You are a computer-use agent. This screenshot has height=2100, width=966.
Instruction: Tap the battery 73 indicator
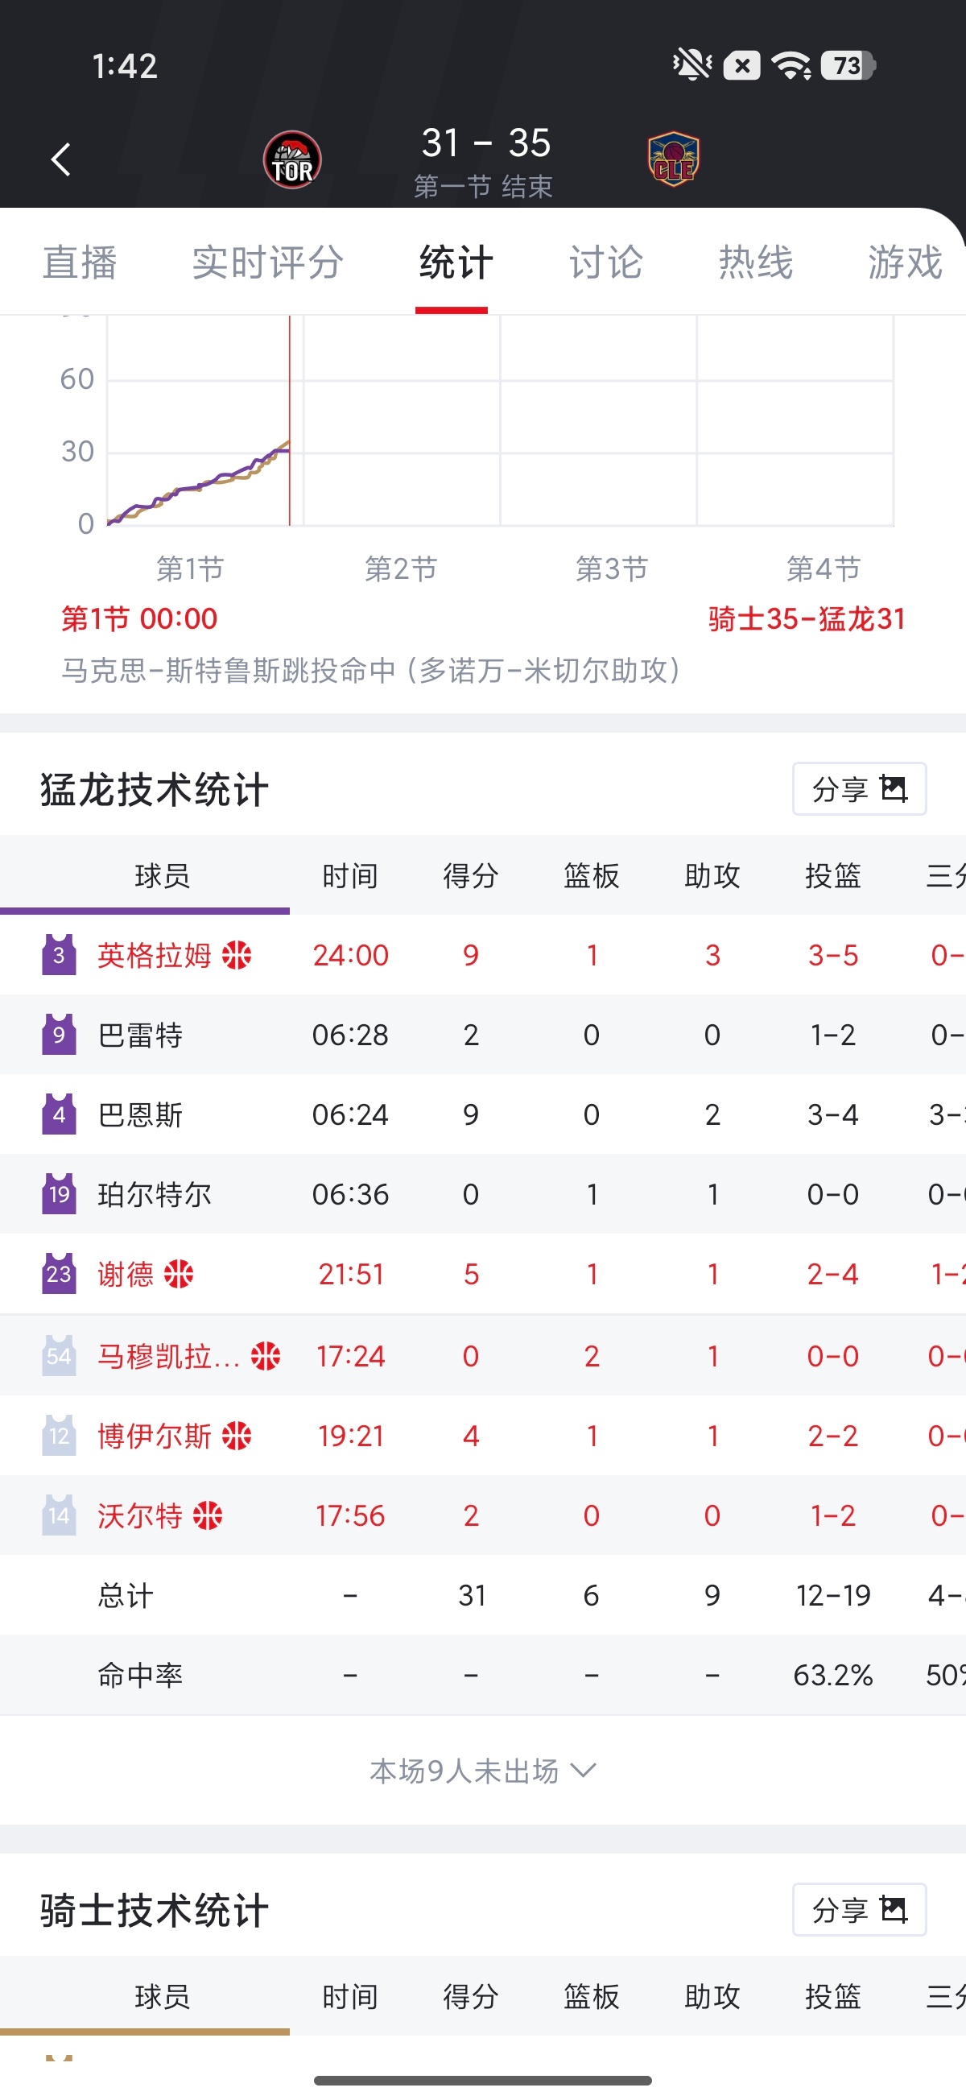click(x=847, y=65)
